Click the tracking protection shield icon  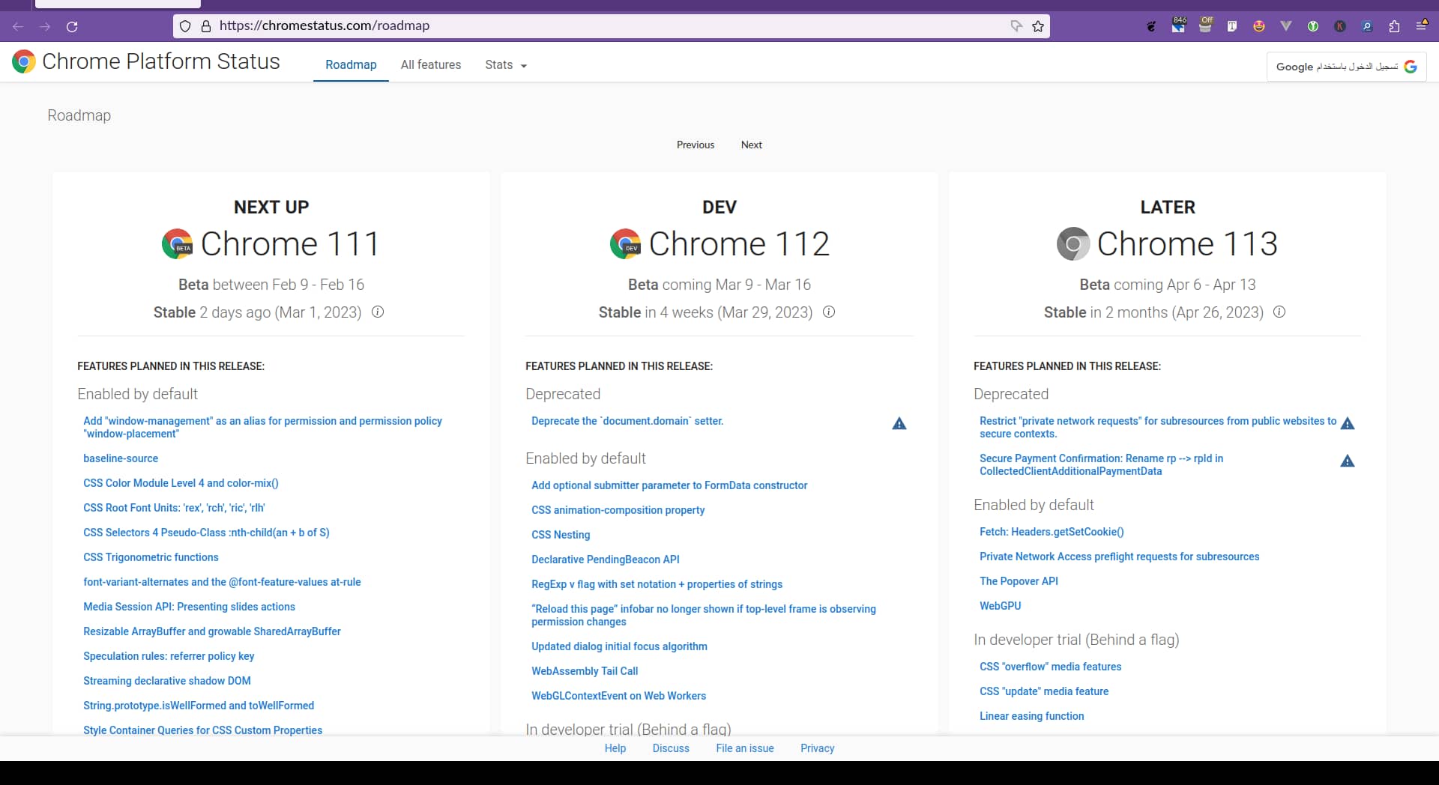[x=185, y=26]
